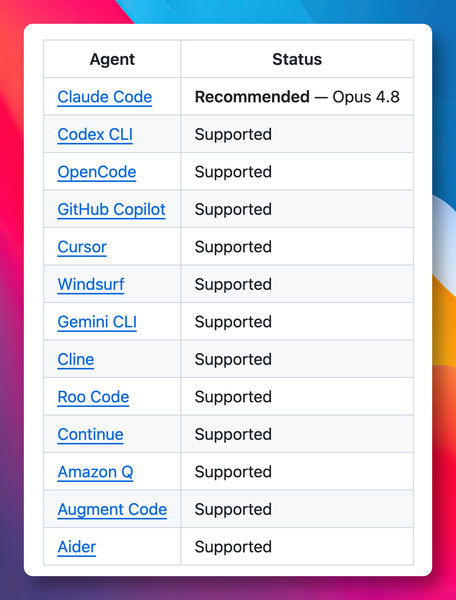Image resolution: width=456 pixels, height=600 pixels.
Task: Open the Roo Code link
Action: [93, 397]
